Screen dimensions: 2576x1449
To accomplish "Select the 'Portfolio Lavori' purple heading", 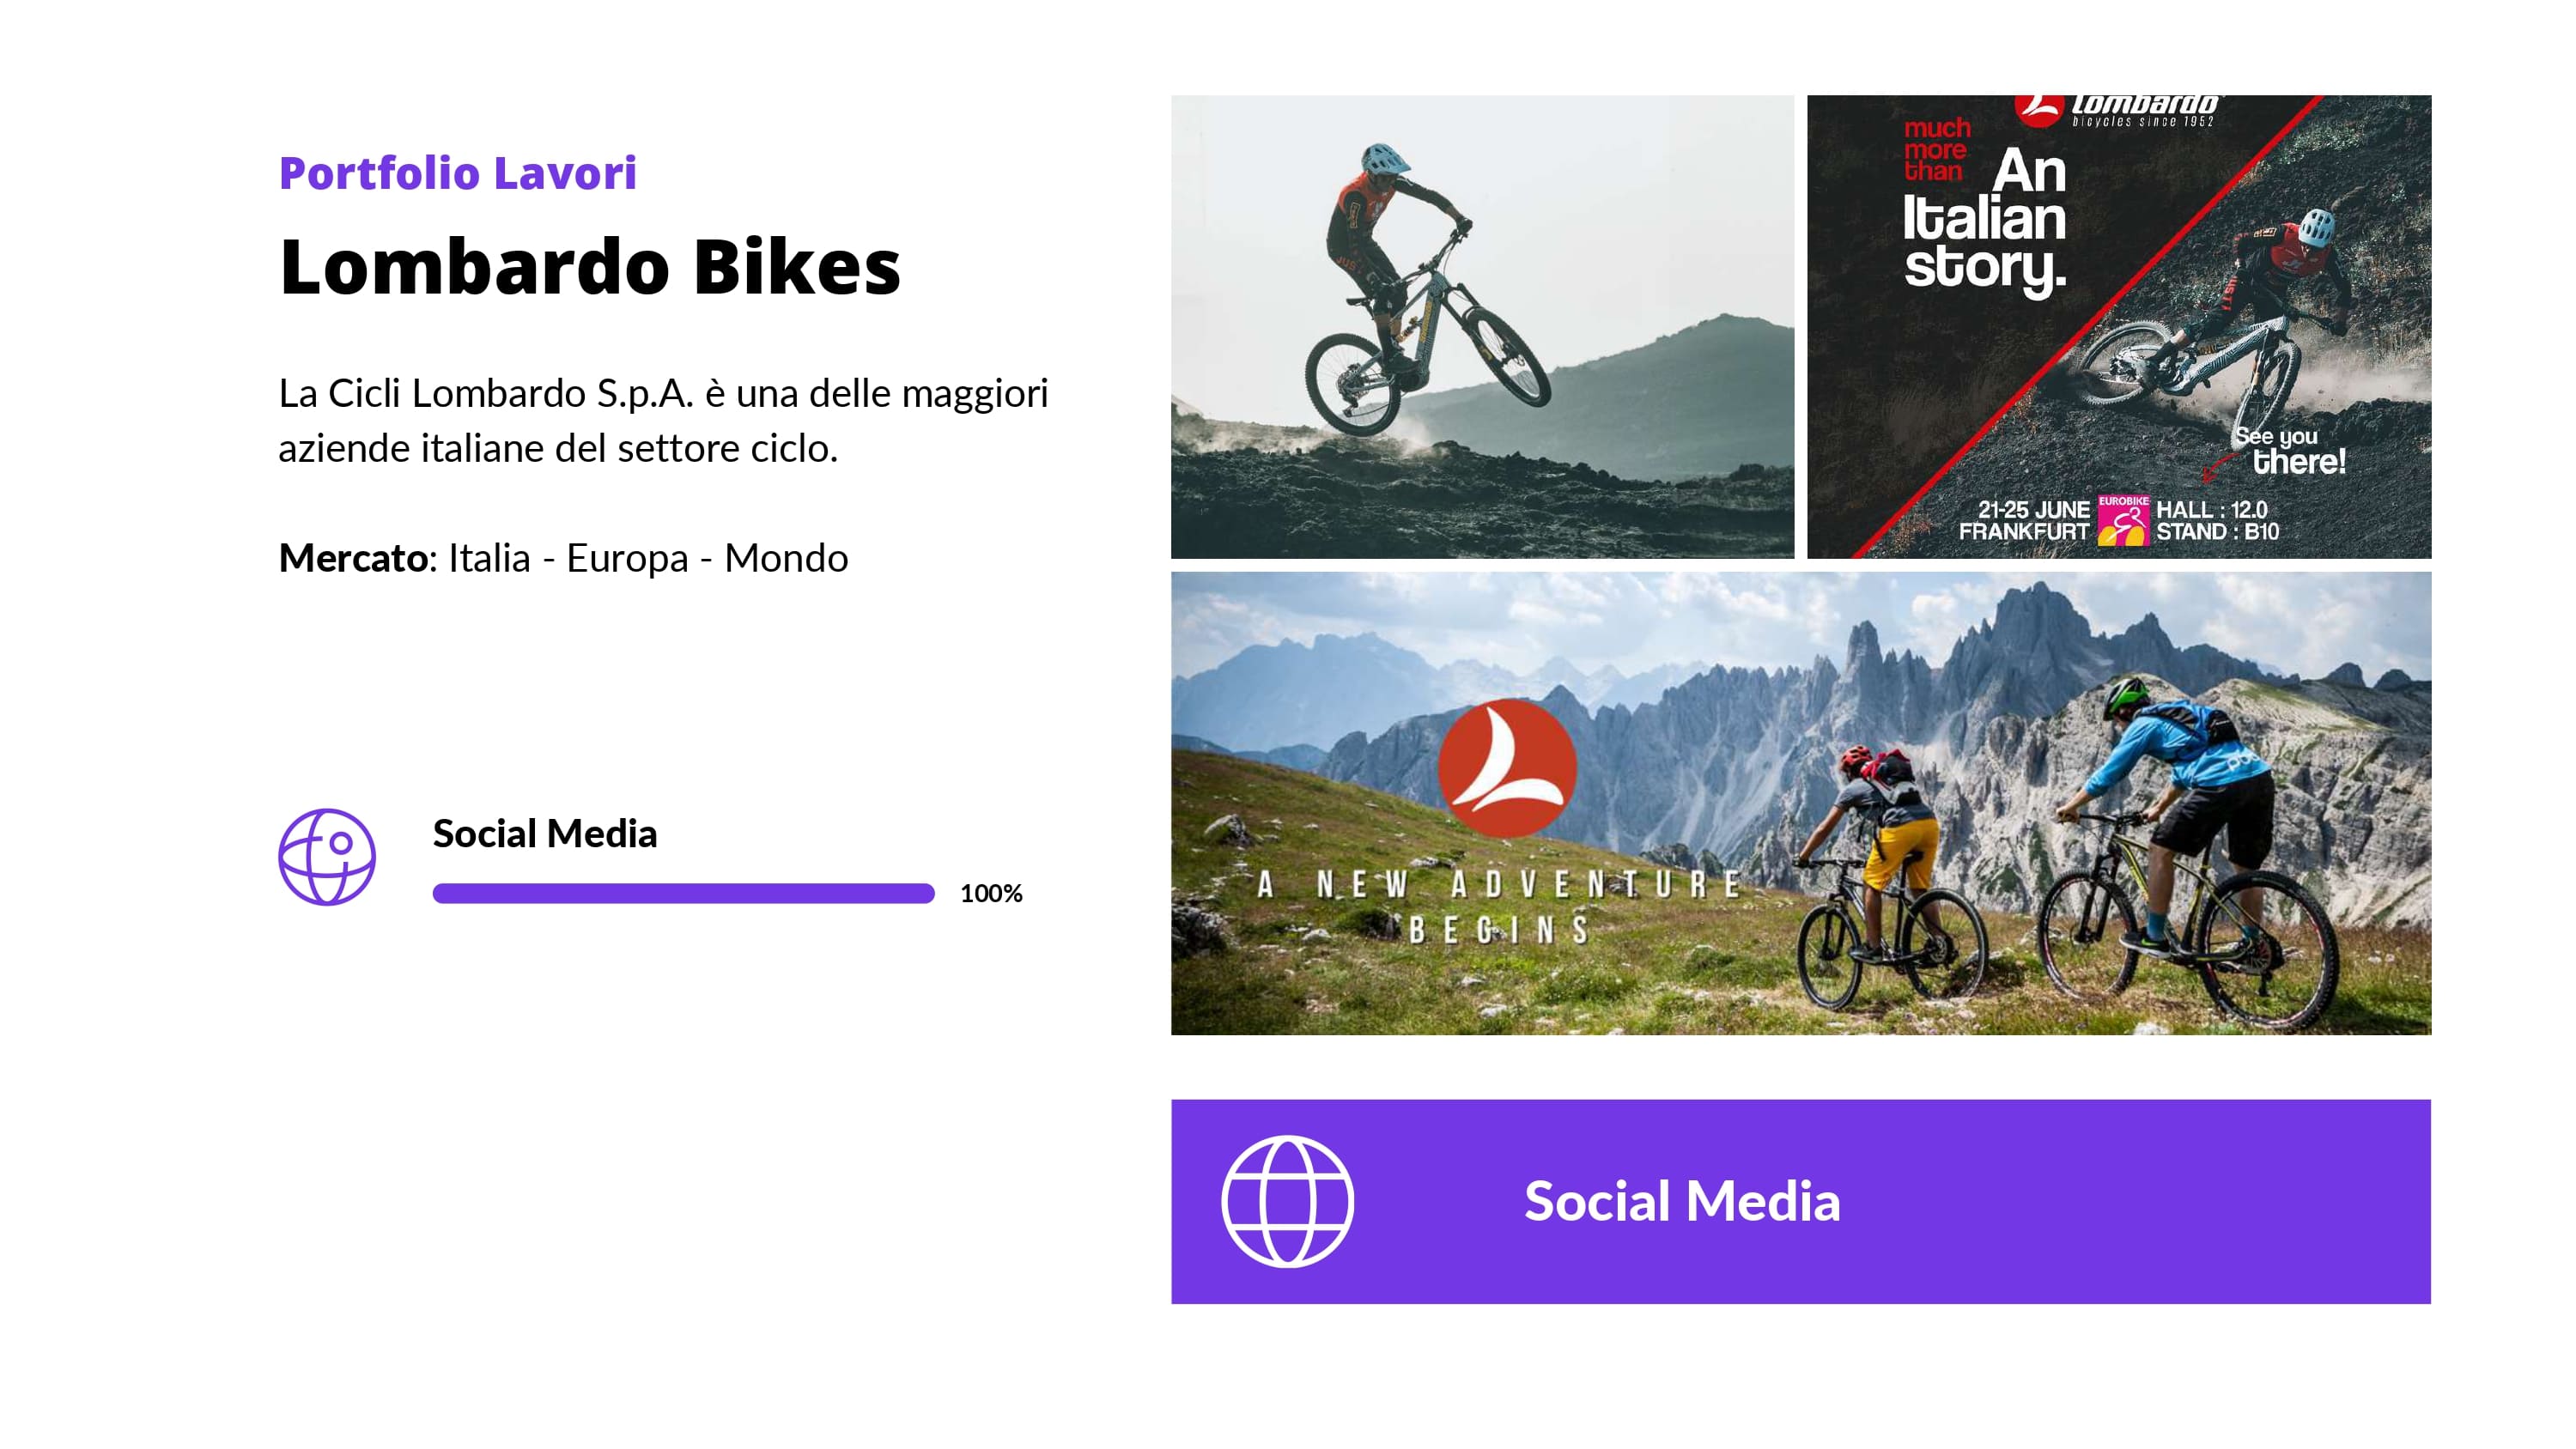I will (457, 173).
